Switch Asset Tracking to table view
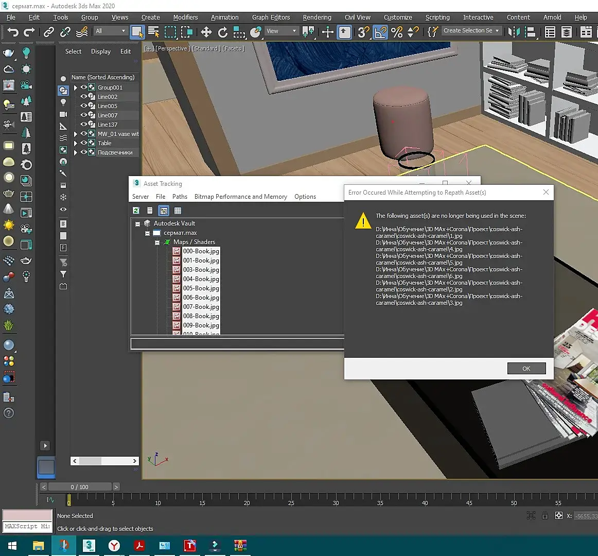The height and width of the screenshot is (556, 598). (178, 211)
